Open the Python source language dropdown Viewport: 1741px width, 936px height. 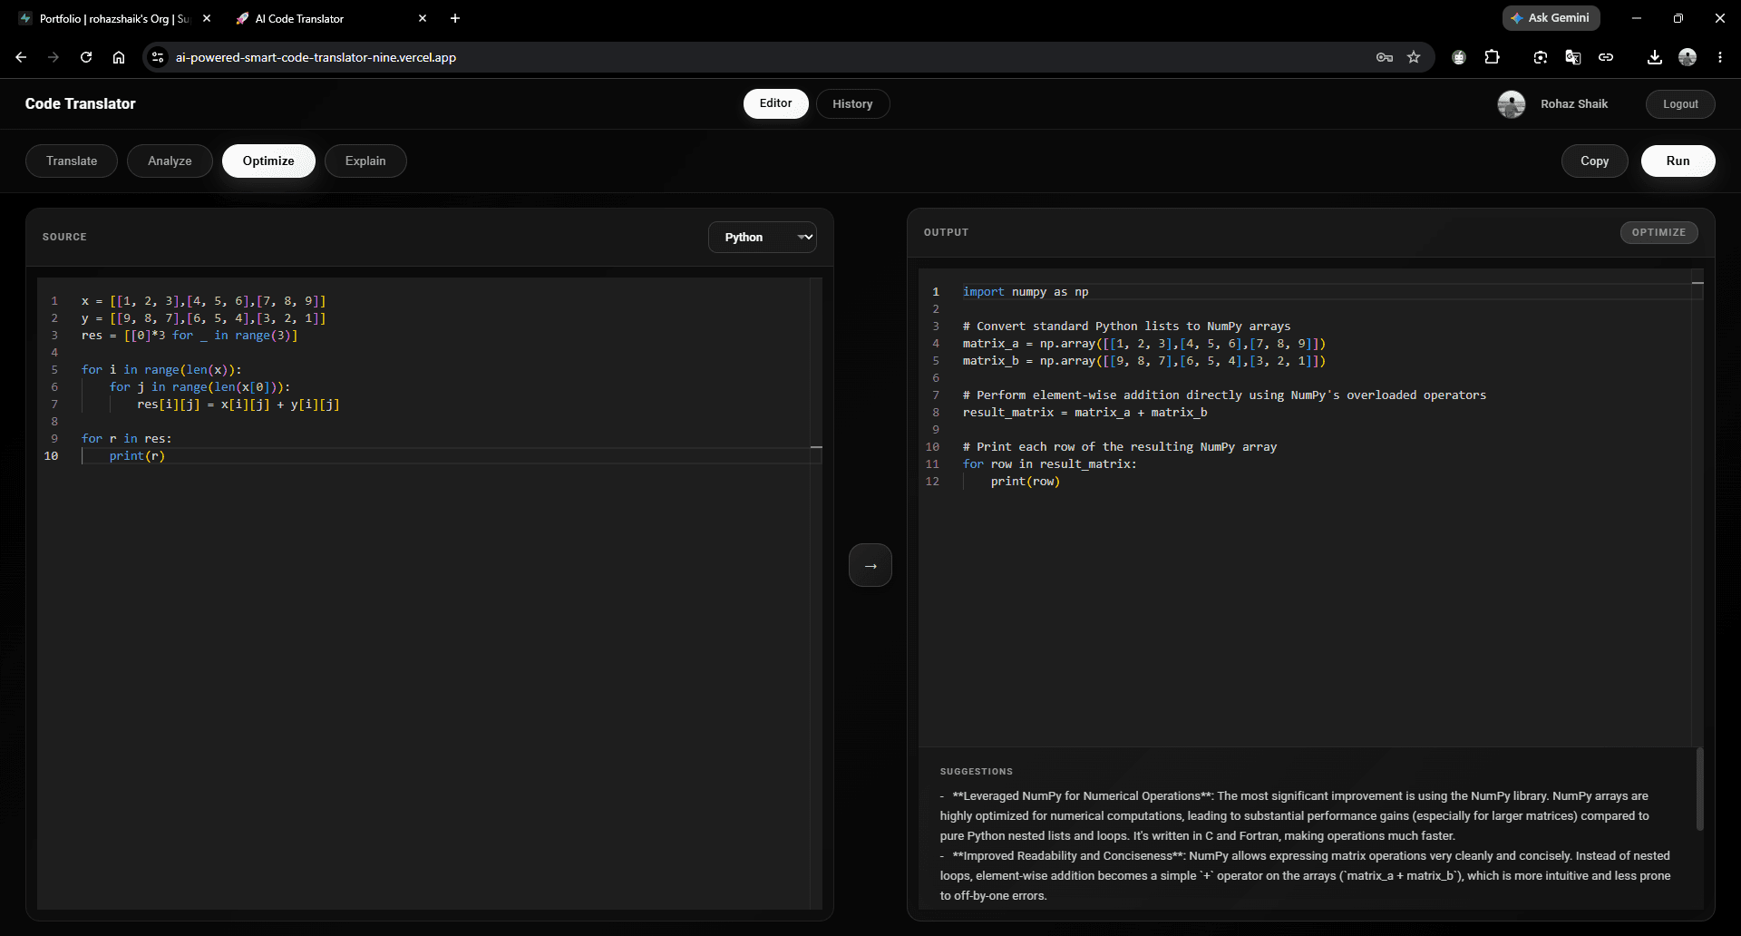coord(762,237)
